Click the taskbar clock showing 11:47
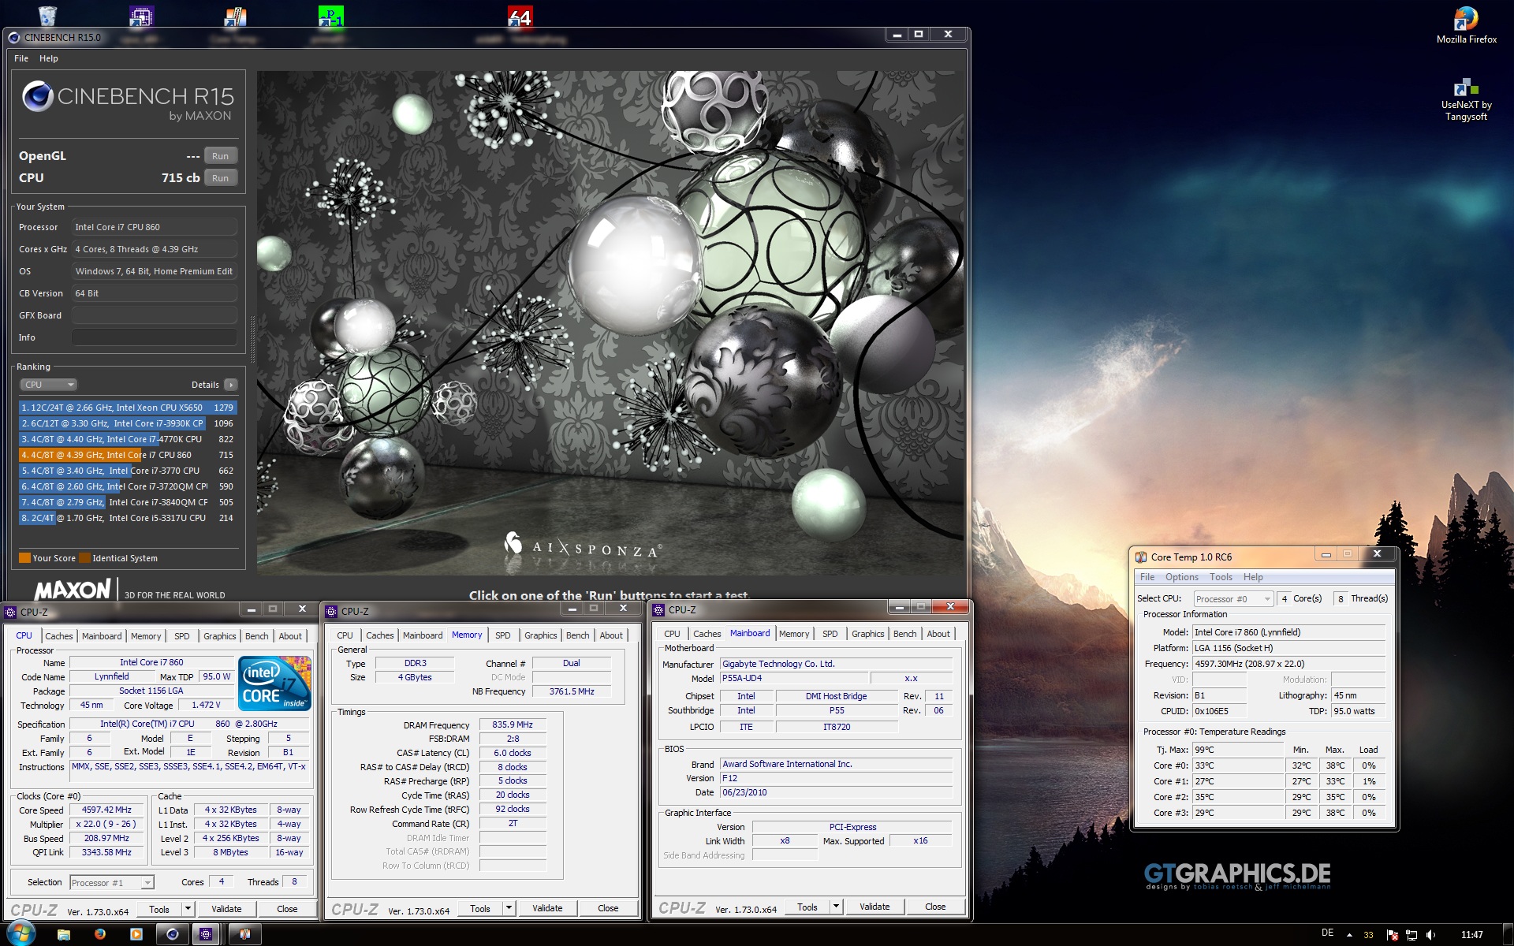Screen dimensions: 1514x946 pos(1471,935)
